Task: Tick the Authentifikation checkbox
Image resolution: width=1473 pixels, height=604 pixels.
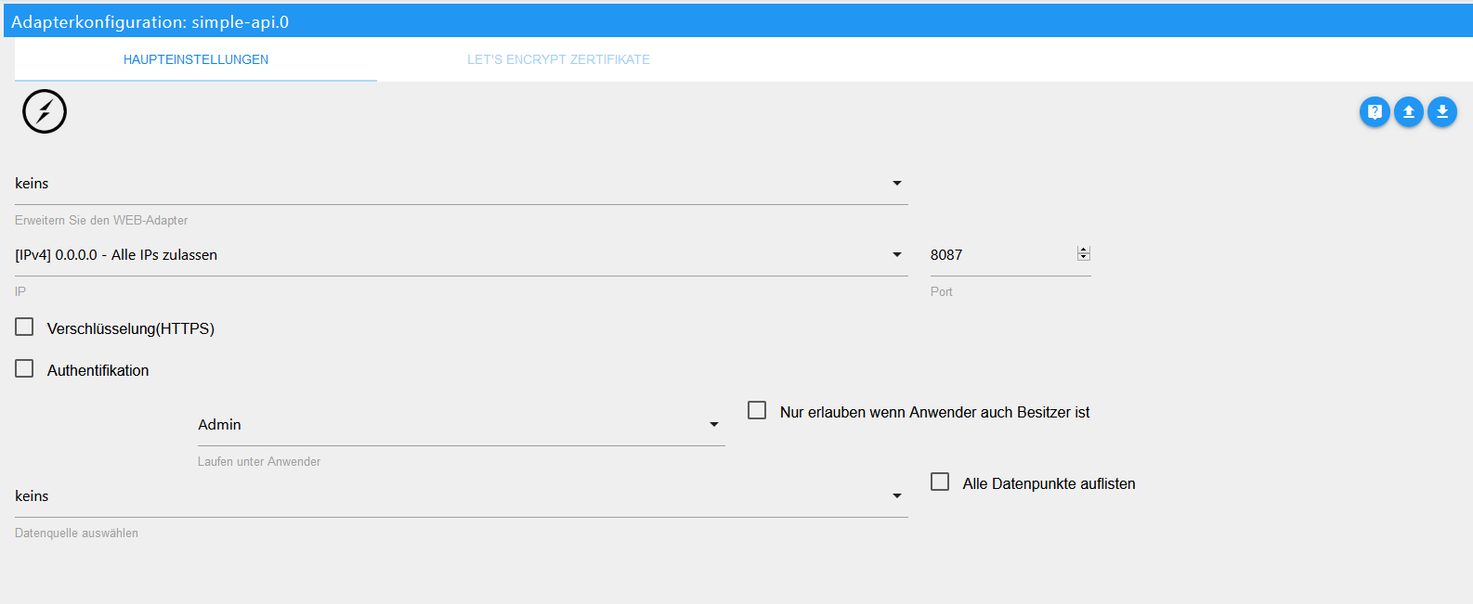Action: coord(25,369)
